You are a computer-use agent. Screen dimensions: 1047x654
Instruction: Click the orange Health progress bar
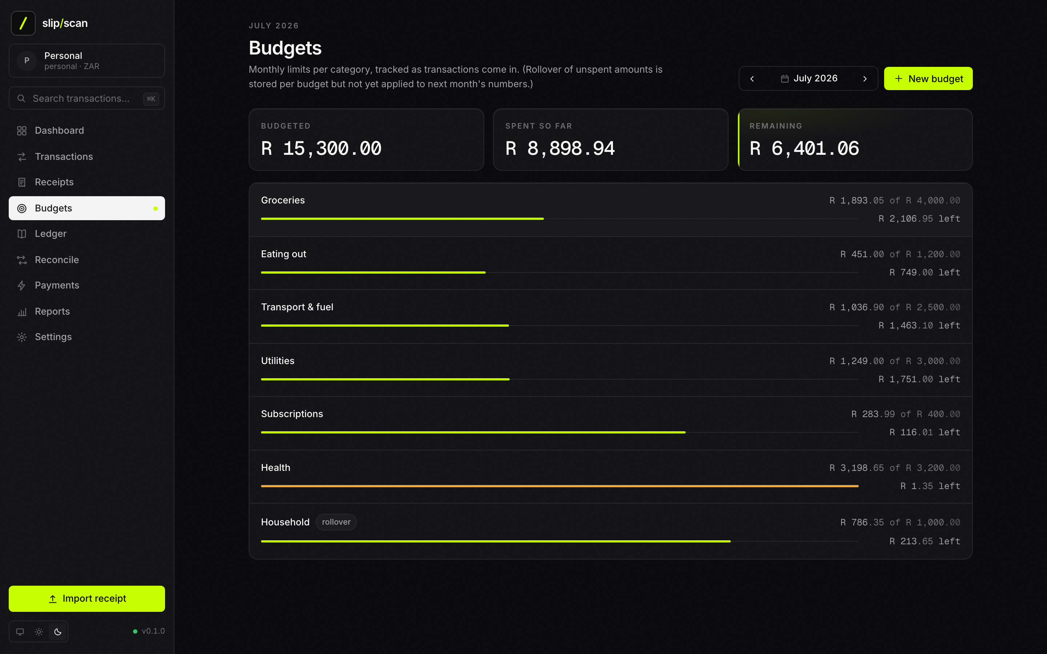point(559,486)
